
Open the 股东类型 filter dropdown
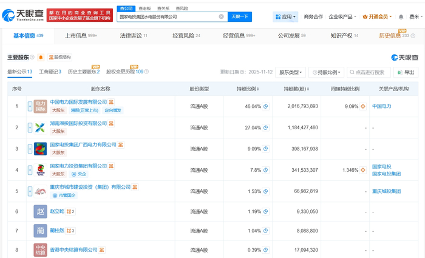pyautogui.click(x=291, y=72)
